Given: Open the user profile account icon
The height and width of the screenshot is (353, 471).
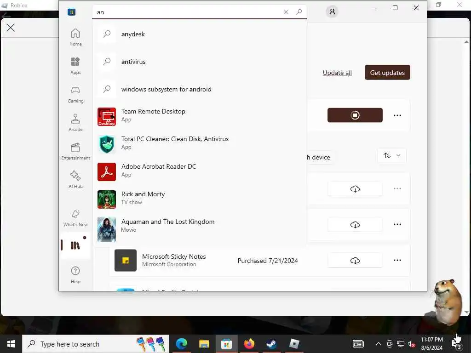Looking at the screenshot, I should [332, 11].
